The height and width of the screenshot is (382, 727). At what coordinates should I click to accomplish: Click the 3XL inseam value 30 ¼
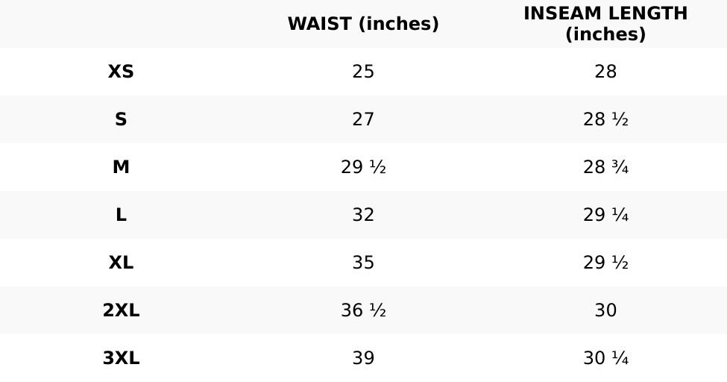coord(605,358)
